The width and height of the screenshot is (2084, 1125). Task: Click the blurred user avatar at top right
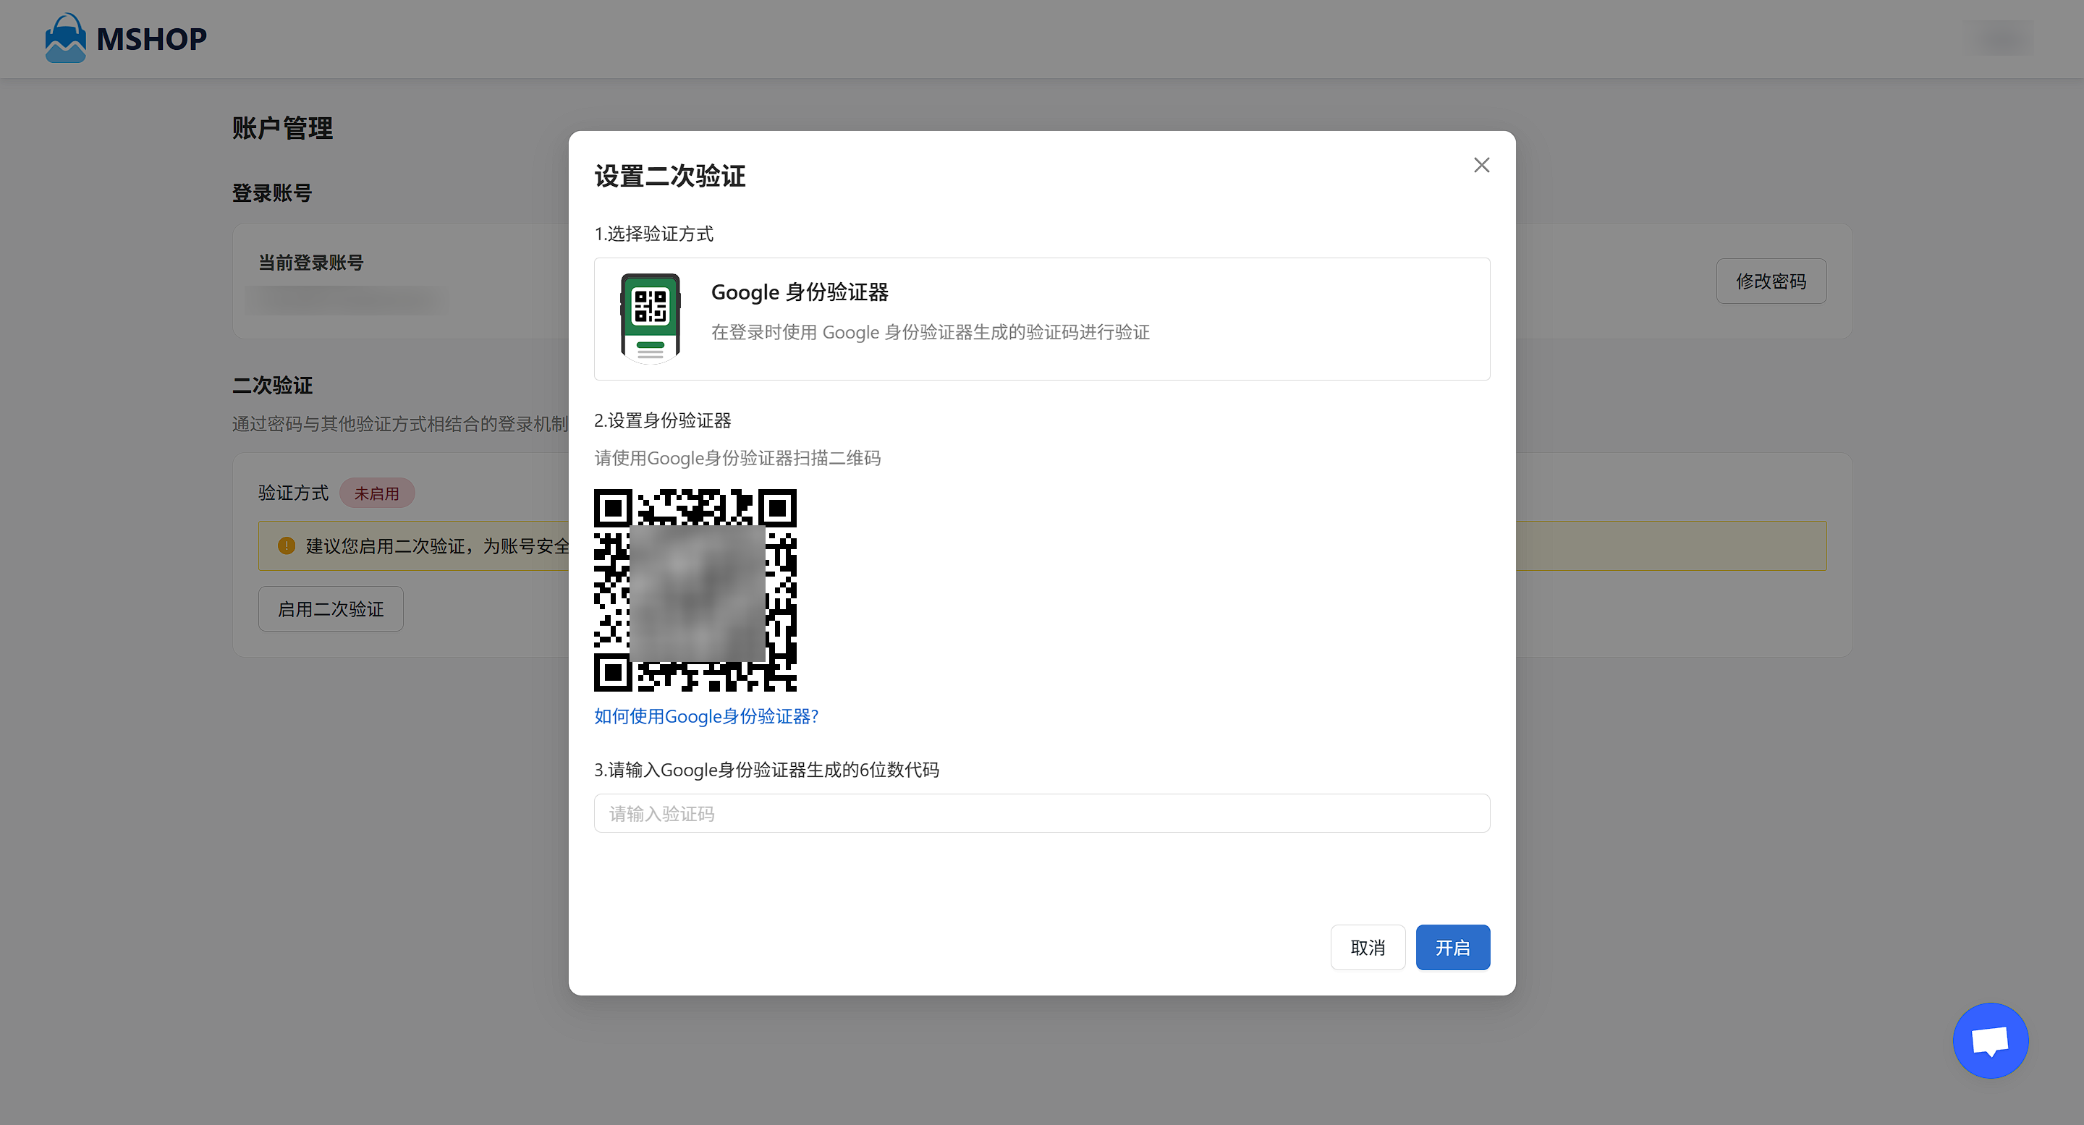point(2003,39)
